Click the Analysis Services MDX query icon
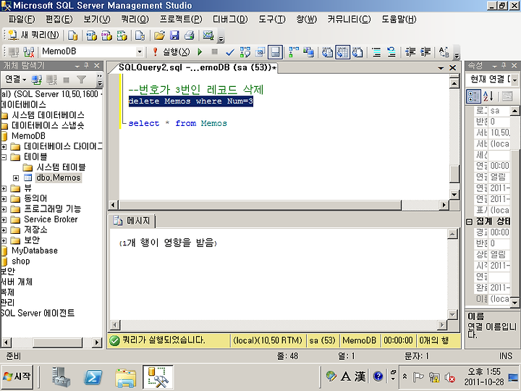The height and width of the screenshot is (391, 521). click(x=91, y=35)
